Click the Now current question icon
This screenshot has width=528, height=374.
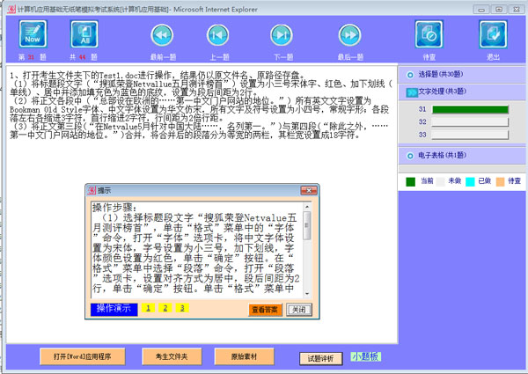click(x=33, y=33)
